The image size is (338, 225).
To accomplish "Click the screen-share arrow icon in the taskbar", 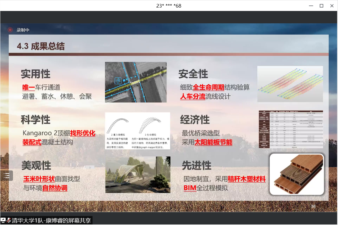I will point(3,221).
